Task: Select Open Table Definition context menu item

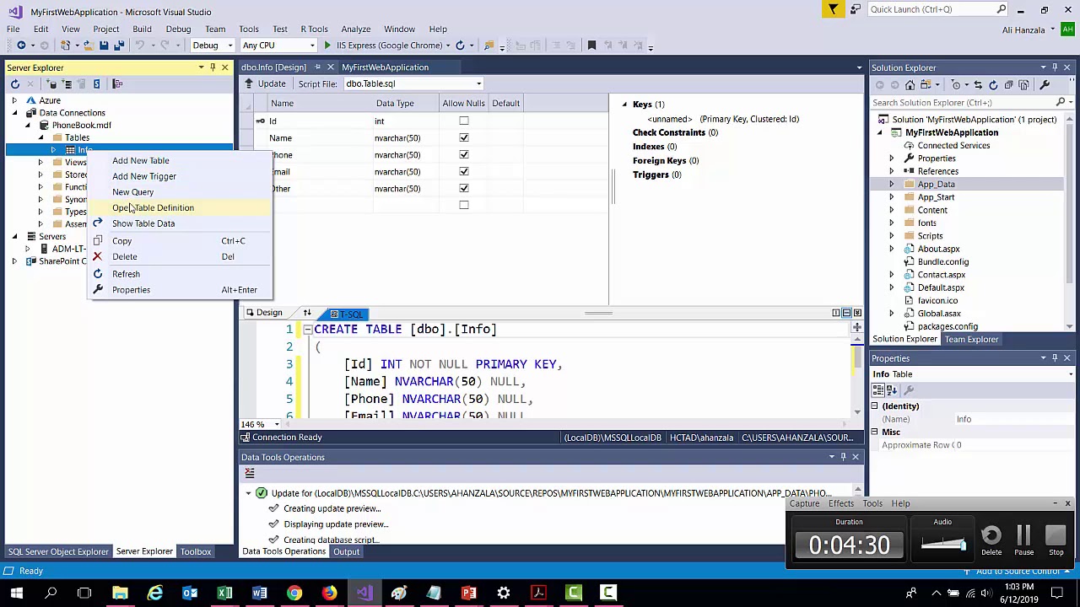Action: [x=180, y=208]
